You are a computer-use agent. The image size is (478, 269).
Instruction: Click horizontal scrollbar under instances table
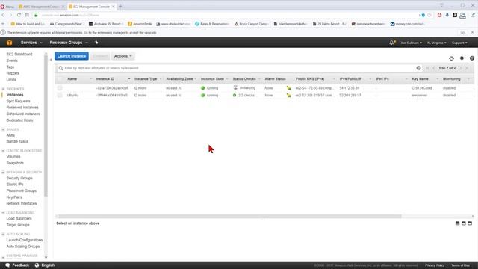230,216
